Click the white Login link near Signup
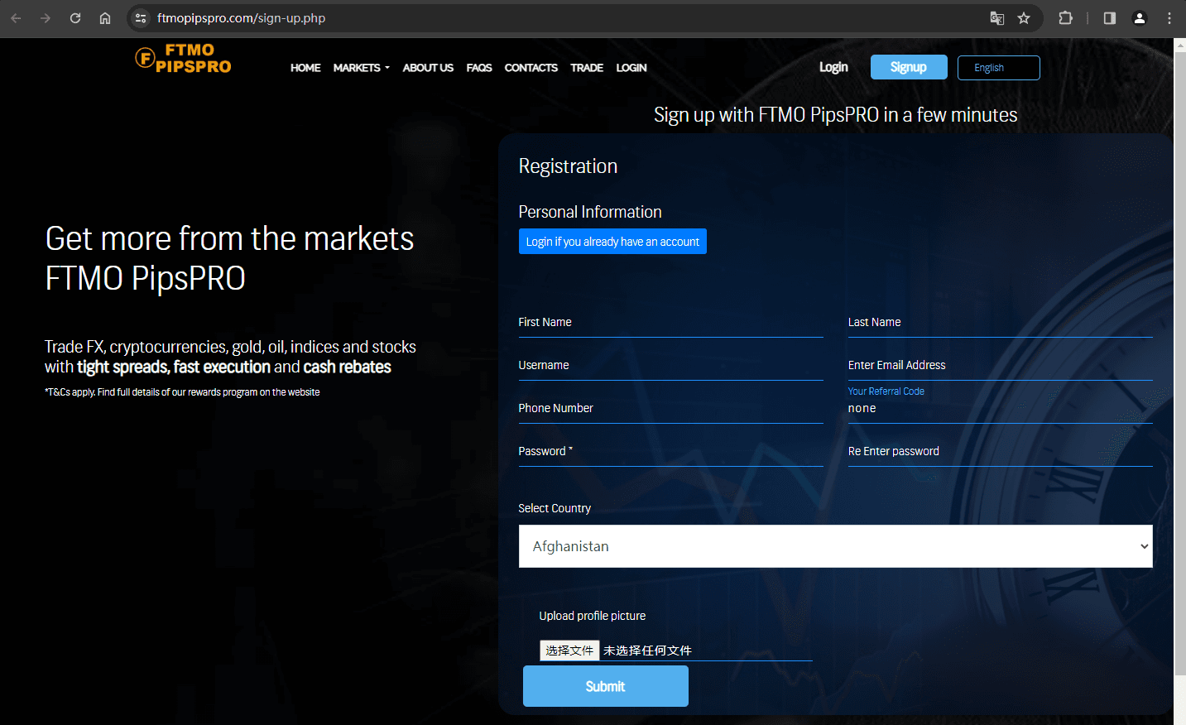1186x725 pixels. click(x=833, y=67)
